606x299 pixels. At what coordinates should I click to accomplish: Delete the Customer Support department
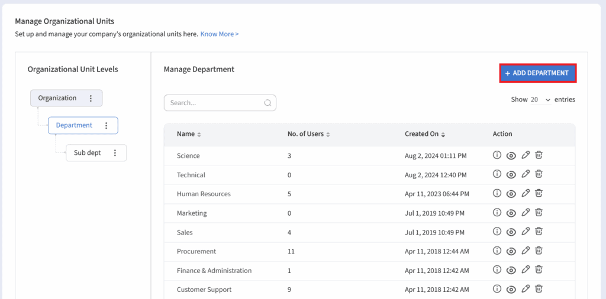click(539, 289)
